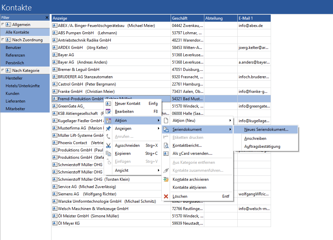Image resolution: width=333 pixels, height=240 pixels.
Task: Click the pin icon beside Anzeigen
Action: (108, 128)
